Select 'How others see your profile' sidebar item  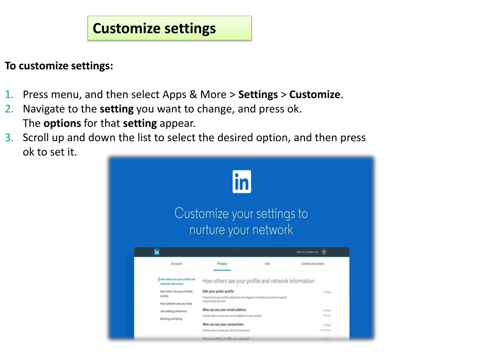coord(177,281)
